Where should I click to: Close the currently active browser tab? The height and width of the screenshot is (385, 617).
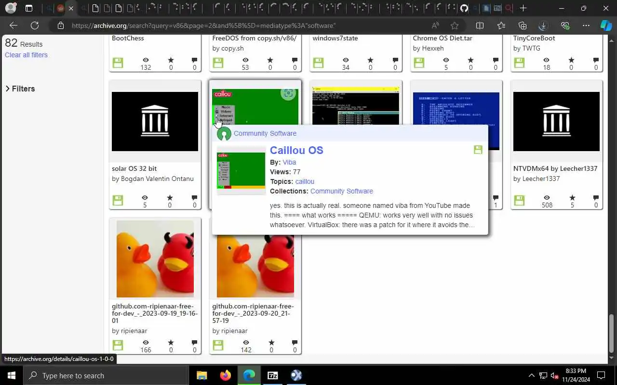click(71, 8)
